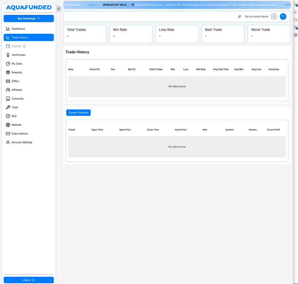The height and width of the screenshot is (284, 298).
Task: Click the Open Time column header
Action: tap(97, 130)
